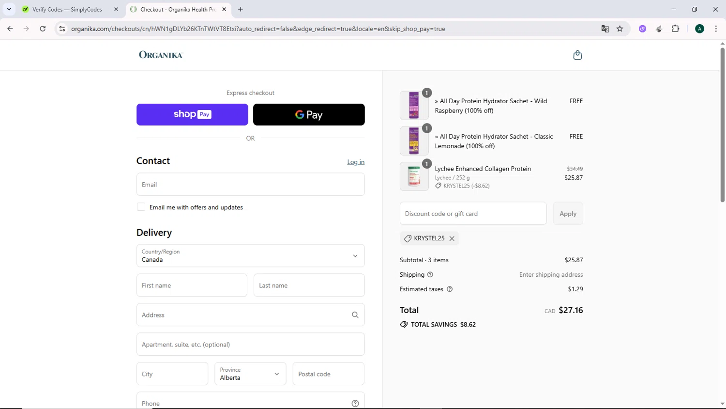Image resolution: width=726 pixels, height=409 pixels.
Task: Click the Subtotal 3 items label
Action: [x=424, y=260]
